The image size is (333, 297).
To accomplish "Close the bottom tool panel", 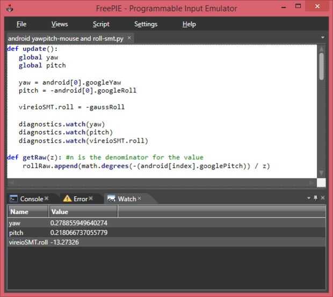I will click(x=323, y=198).
